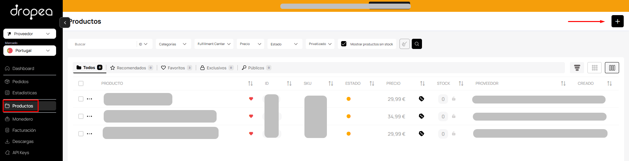Sort by PRODUCTO column arrows
The image size is (629, 161).
pyautogui.click(x=250, y=83)
